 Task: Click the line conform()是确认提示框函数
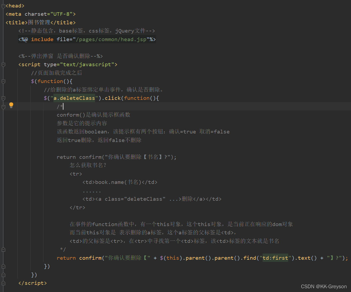tap(93, 115)
